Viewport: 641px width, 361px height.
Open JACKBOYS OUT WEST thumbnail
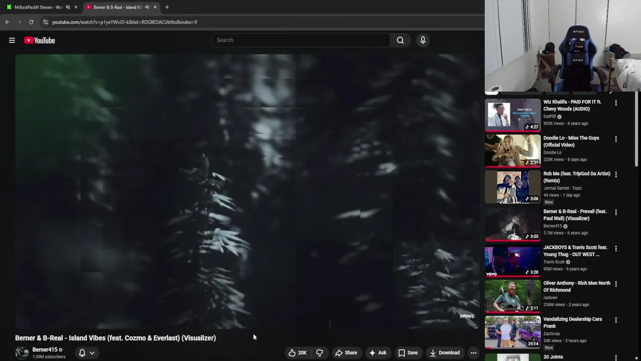coord(512,260)
